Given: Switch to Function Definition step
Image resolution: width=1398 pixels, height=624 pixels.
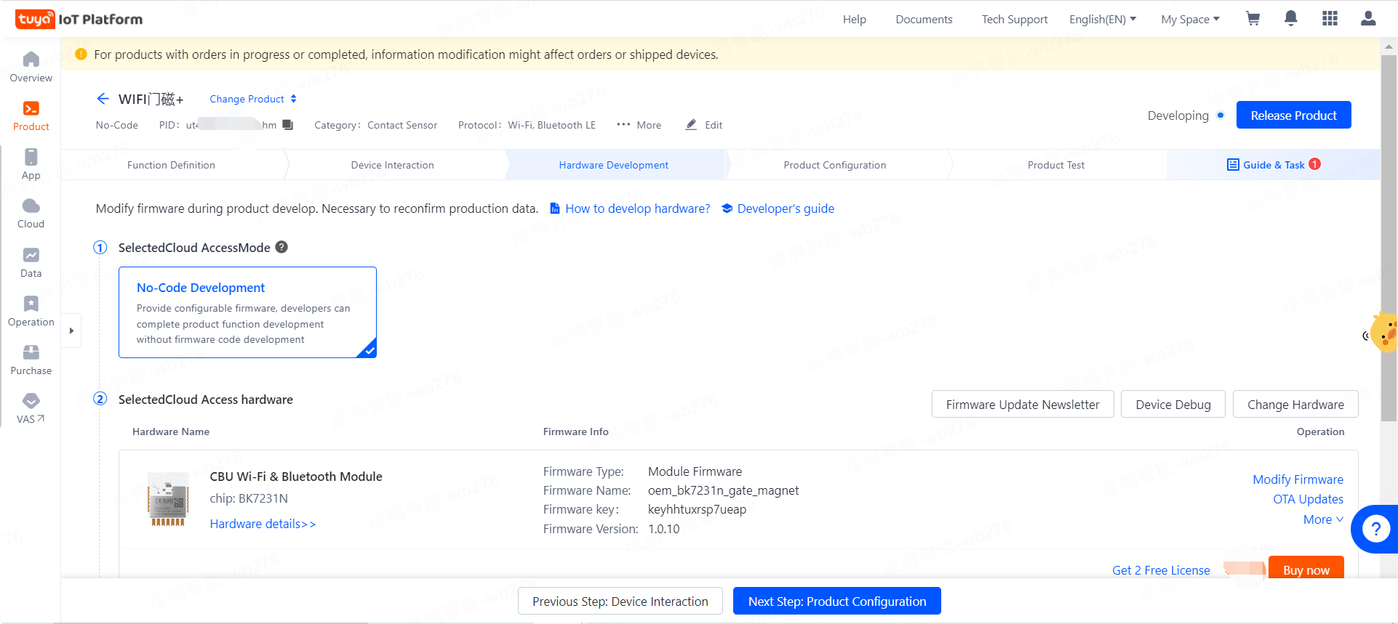Looking at the screenshot, I should tap(171, 165).
